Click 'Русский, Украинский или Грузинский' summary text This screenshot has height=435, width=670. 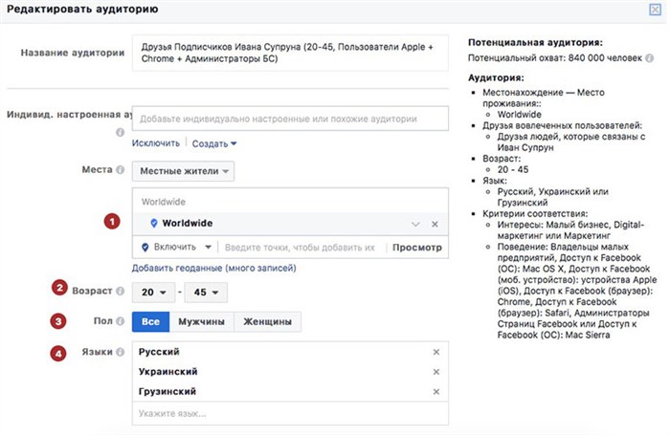click(553, 197)
